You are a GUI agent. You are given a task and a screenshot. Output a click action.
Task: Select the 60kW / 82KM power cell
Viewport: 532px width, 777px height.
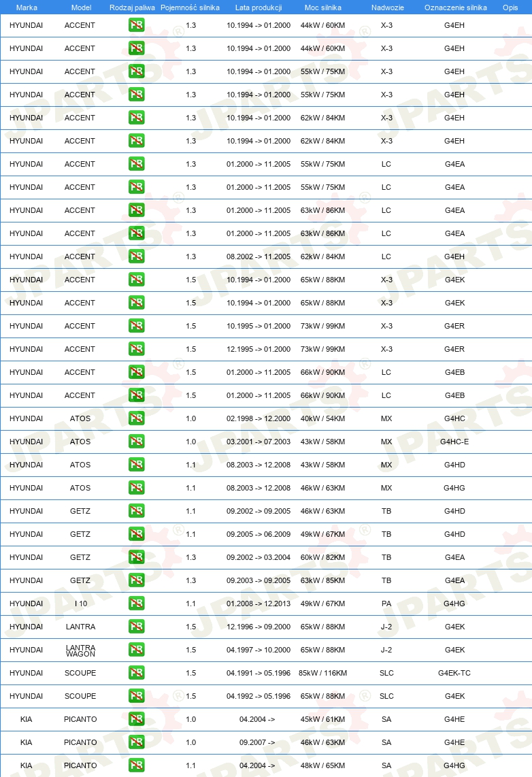(323, 557)
